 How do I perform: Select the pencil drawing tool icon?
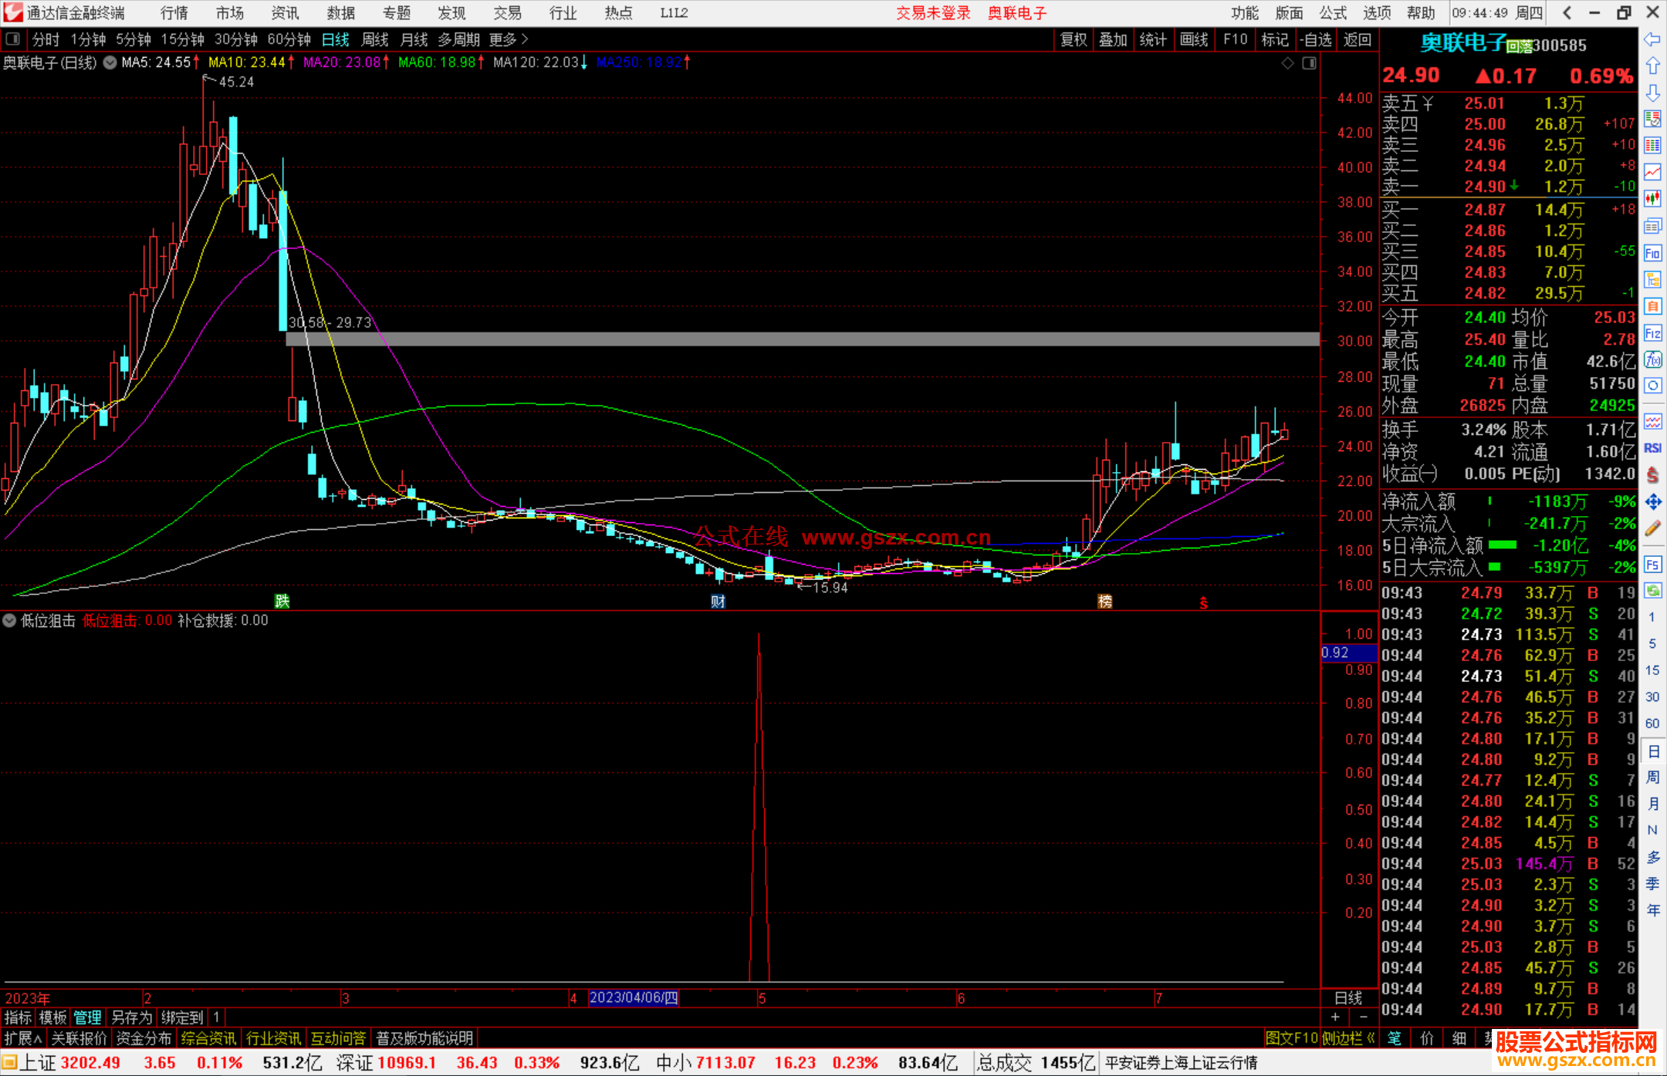coord(1652,528)
